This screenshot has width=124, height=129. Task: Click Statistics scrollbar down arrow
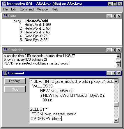(x=118, y=65)
